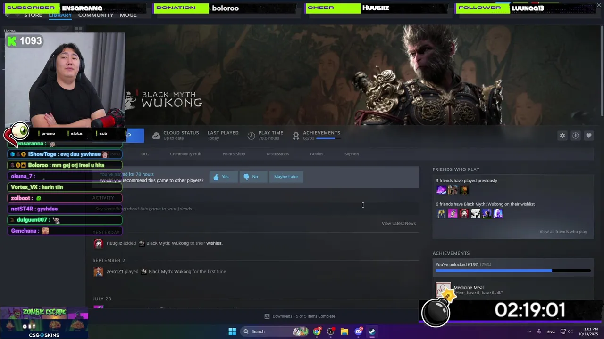Click the Medicine Meal achievement icon
The height and width of the screenshot is (339, 604).
point(443,290)
